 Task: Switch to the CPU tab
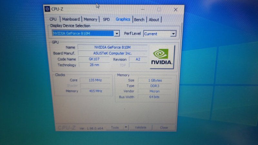[53, 19]
